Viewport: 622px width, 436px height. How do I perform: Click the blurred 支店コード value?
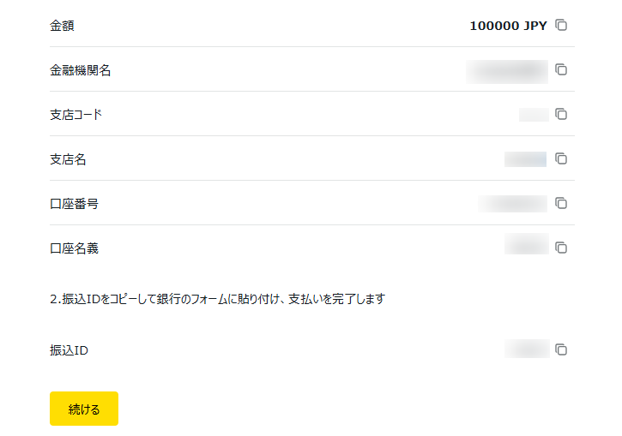tap(534, 115)
